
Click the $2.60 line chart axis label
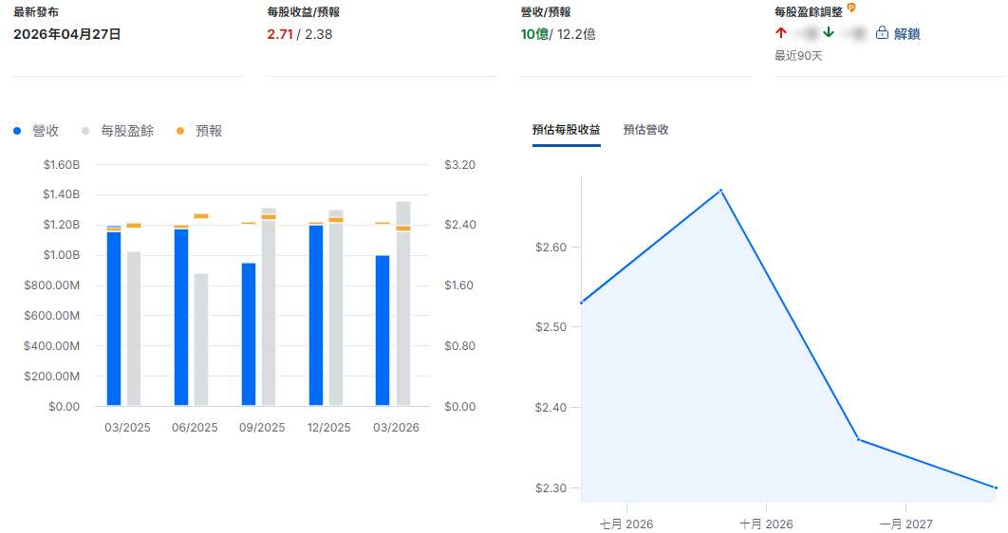pyautogui.click(x=551, y=248)
